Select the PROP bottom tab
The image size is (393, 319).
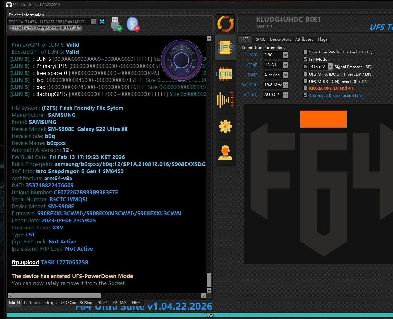pos(102,303)
